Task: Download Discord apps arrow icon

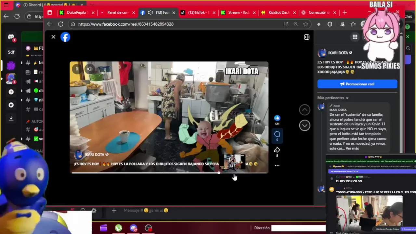Action: pos(11,118)
